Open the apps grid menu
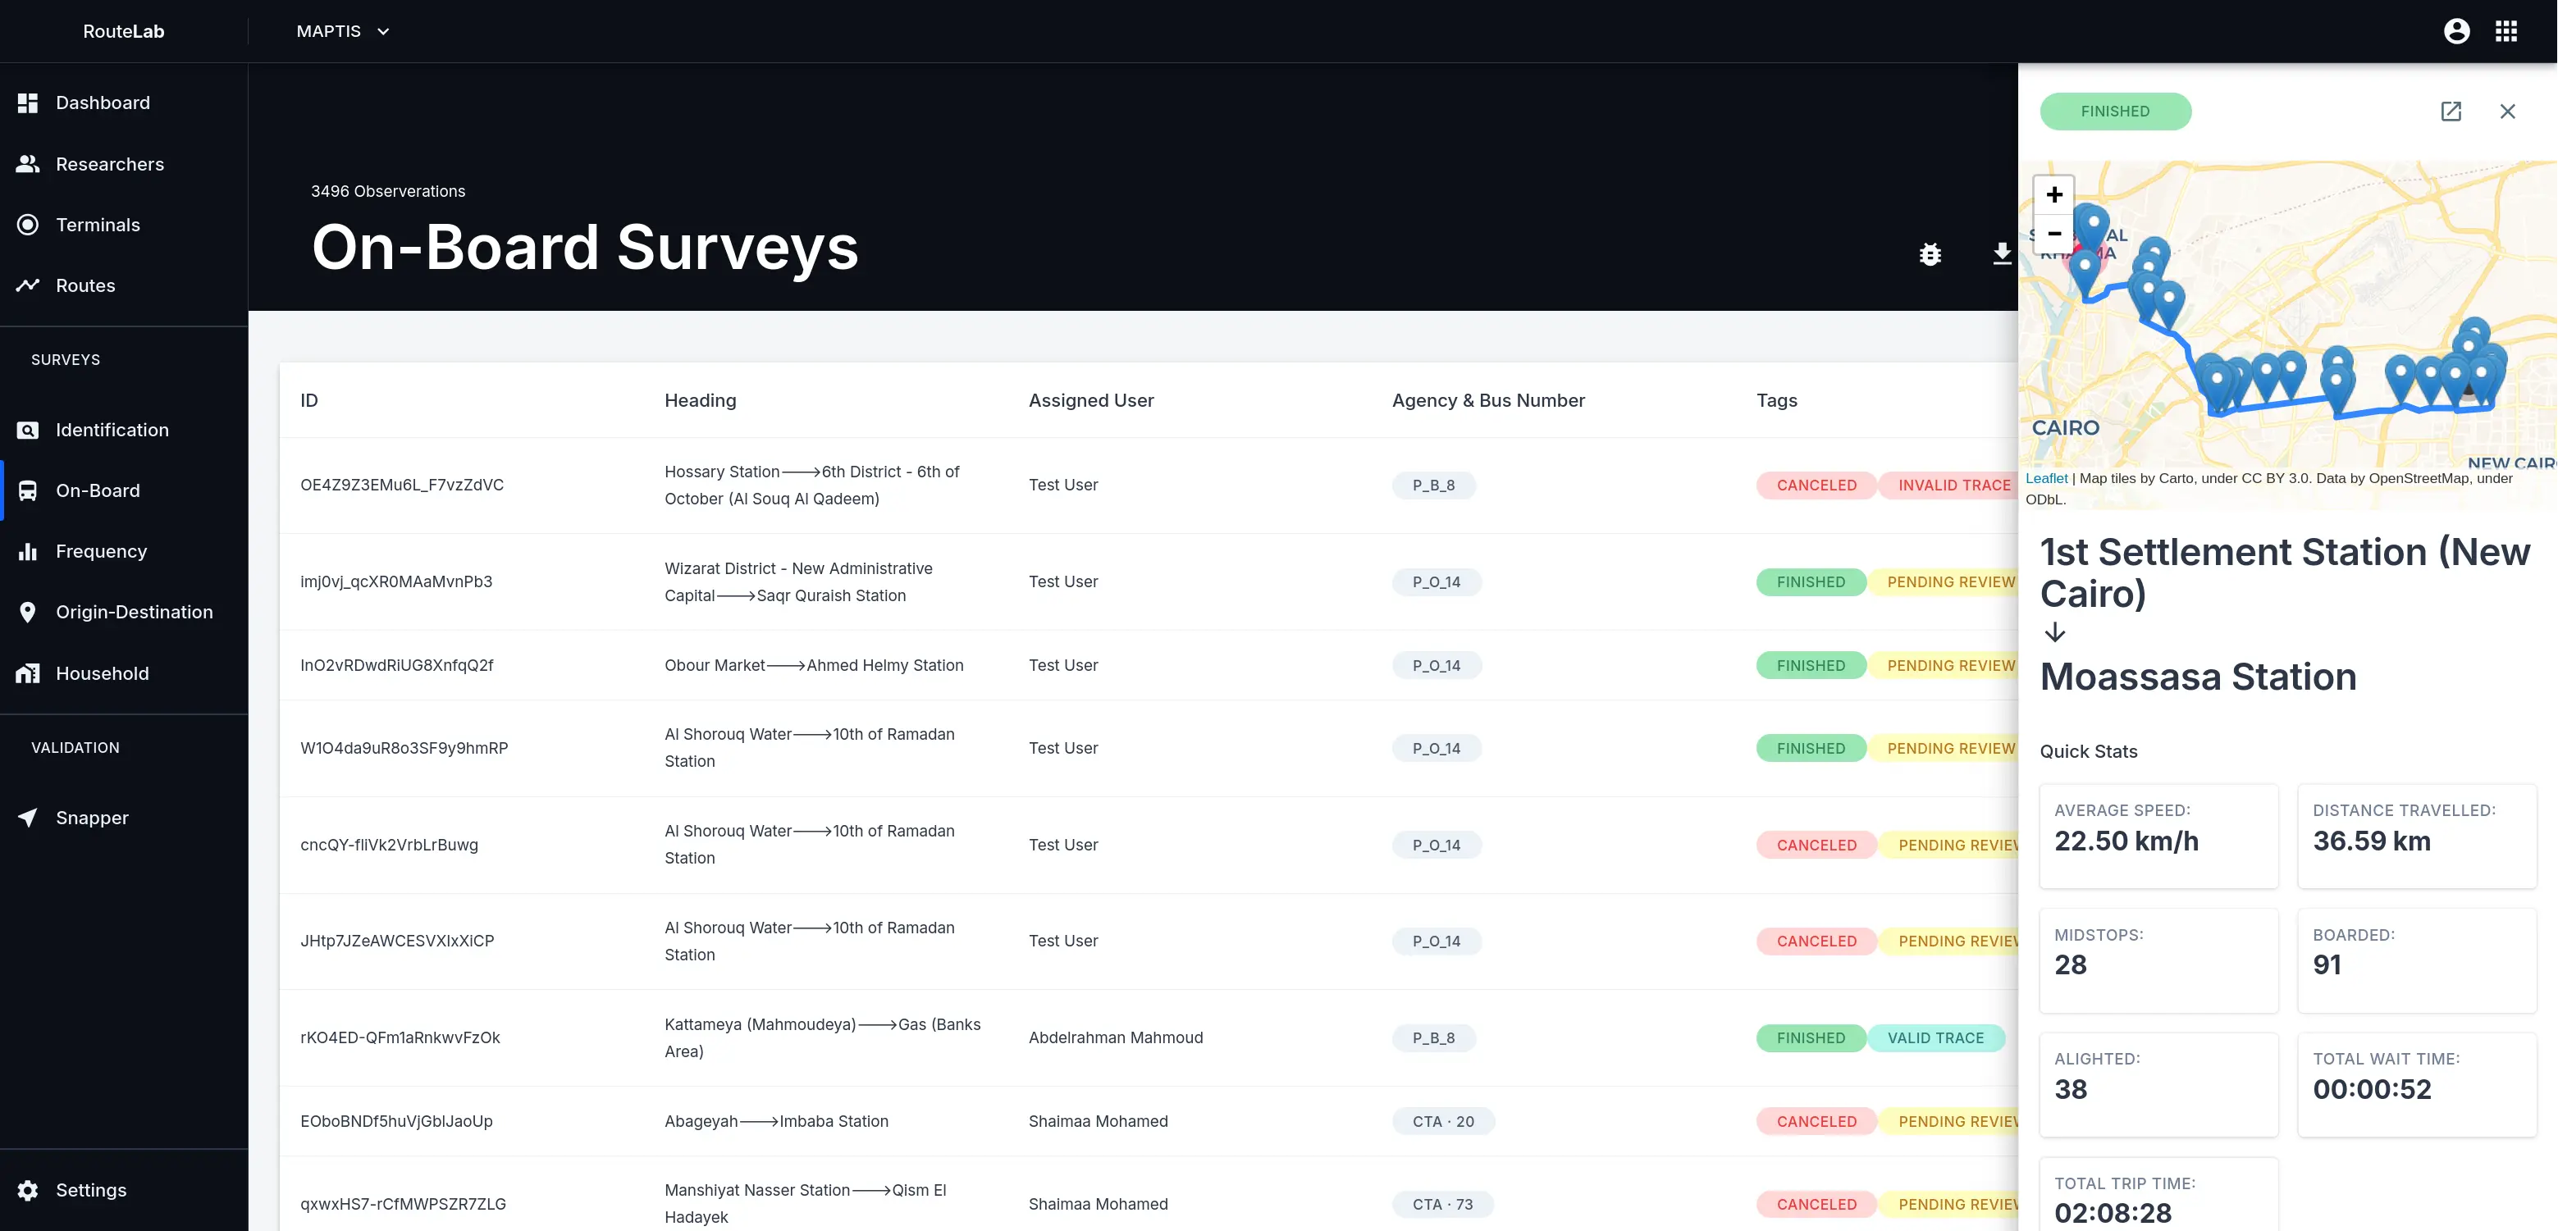2558x1231 pixels. (2505, 31)
